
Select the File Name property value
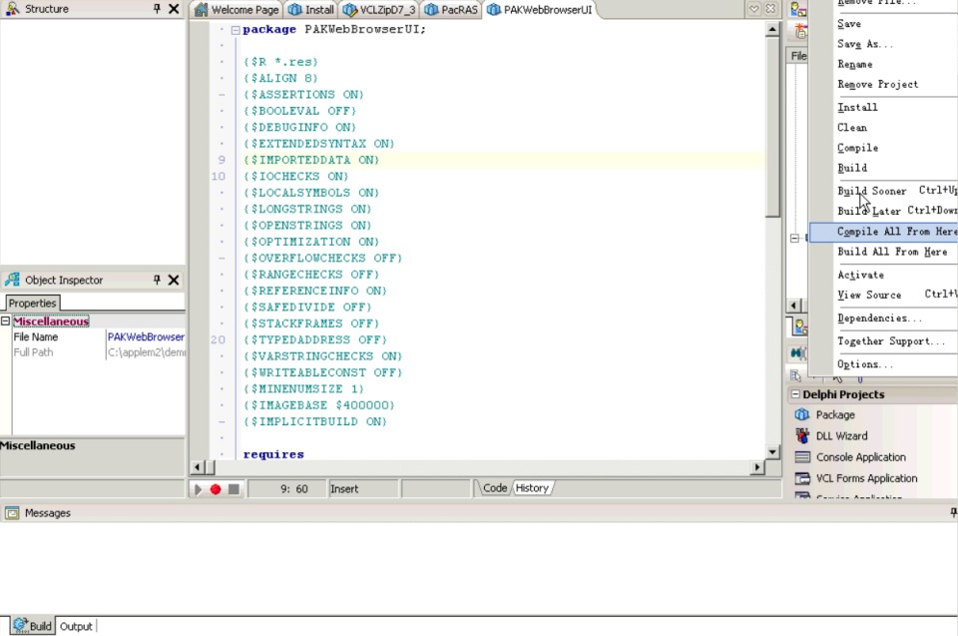146,336
